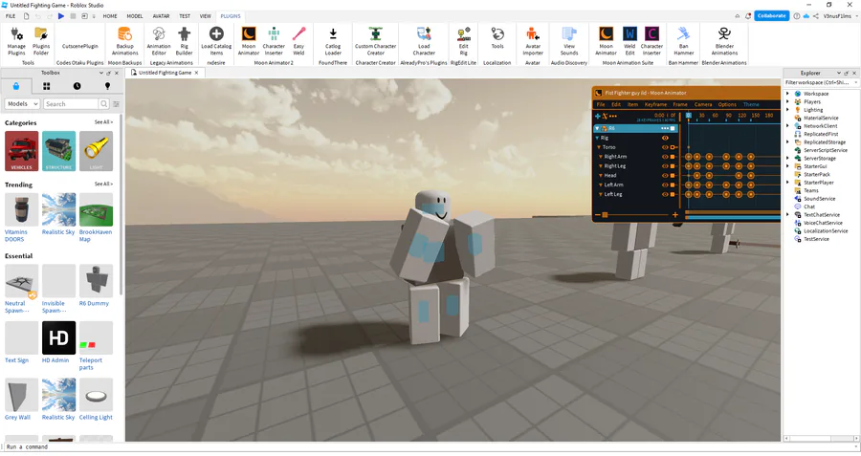Screen dimensions: 861x456
Task: Click Load Catalog Items plugin
Action: 216,41
